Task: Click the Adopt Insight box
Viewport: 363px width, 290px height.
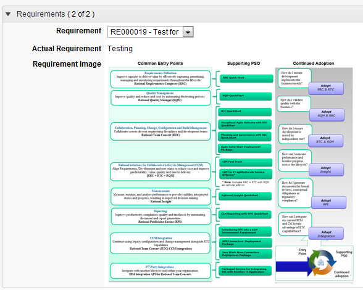Action: [326, 170]
